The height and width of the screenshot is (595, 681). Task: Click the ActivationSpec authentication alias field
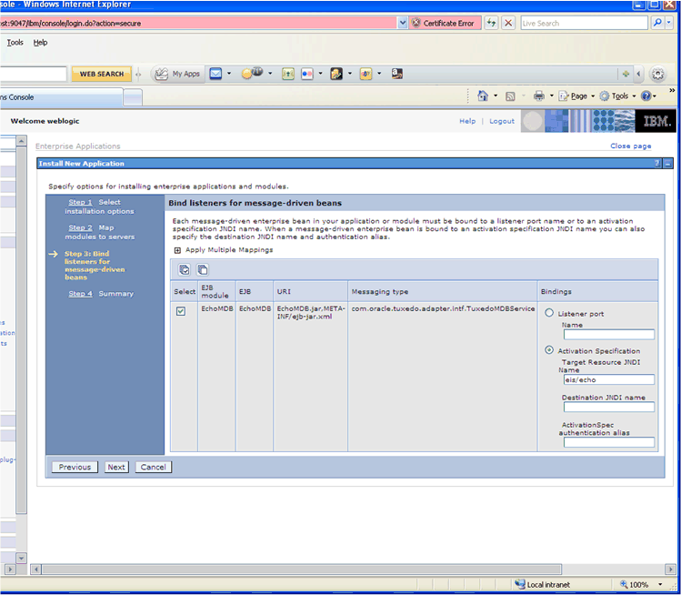coord(609,442)
